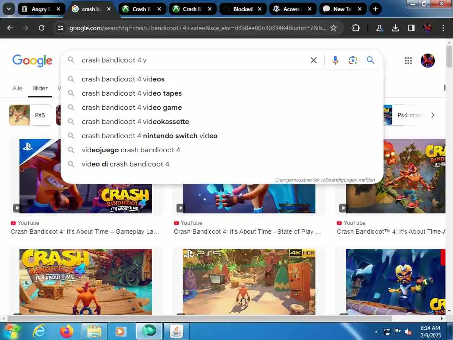Click the URL address bar
The width and height of the screenshot is (453, 340).
(198, 28)
